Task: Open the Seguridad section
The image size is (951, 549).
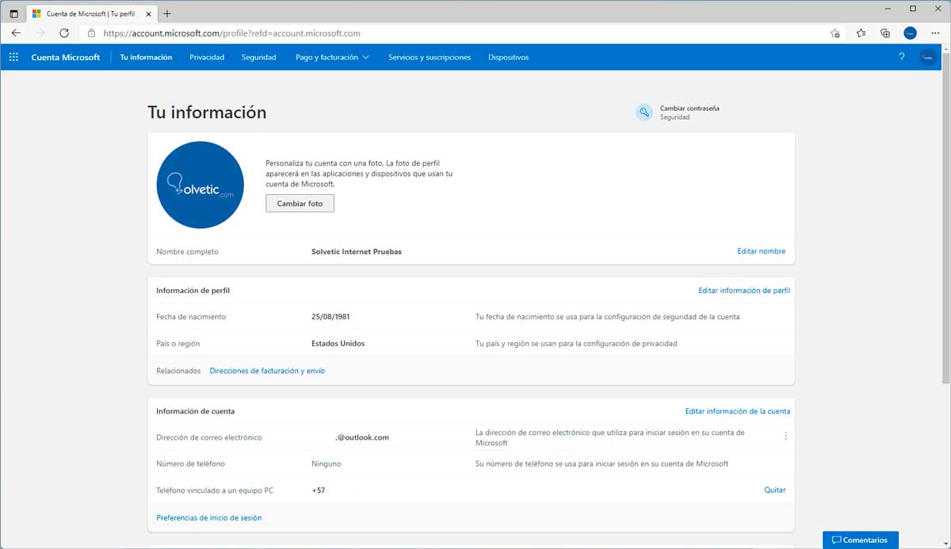Action: (259, 57)
